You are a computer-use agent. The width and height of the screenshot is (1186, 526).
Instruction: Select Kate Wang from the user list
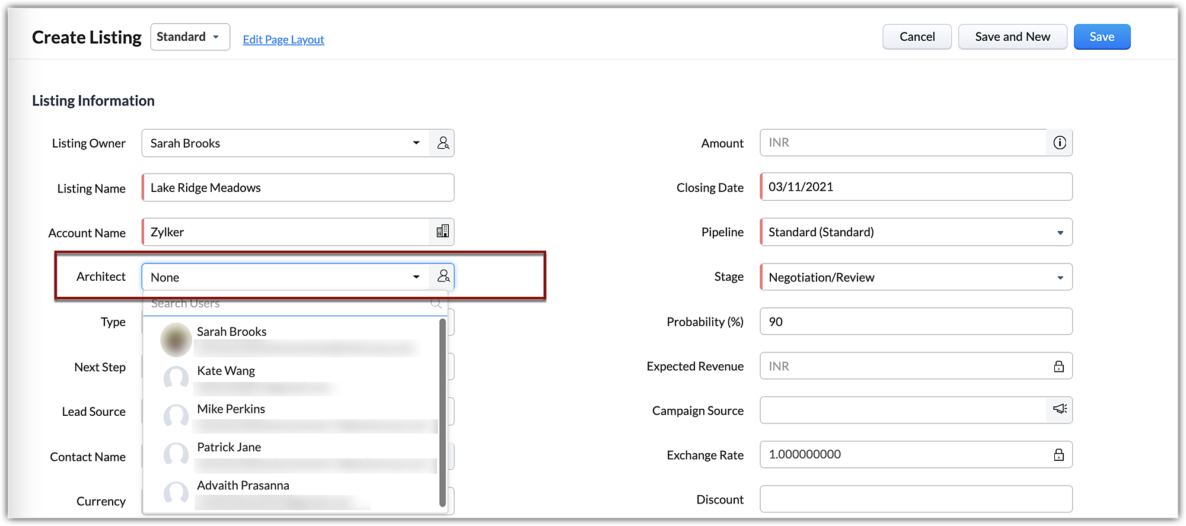[x=226, y=371]
